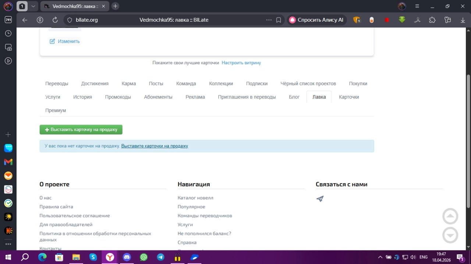The height and width of the screenshot is (264, 471).
Task: Click the scroll-to-bottom round arrow icon
Action: (x=450, y=235)
